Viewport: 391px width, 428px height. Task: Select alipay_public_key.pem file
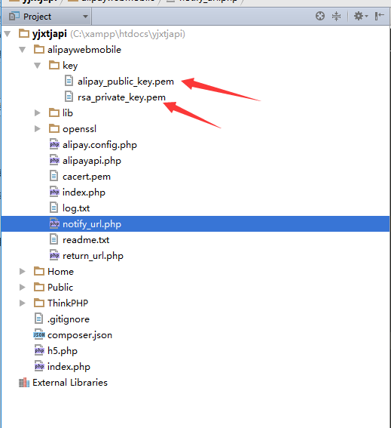[126, 82]
